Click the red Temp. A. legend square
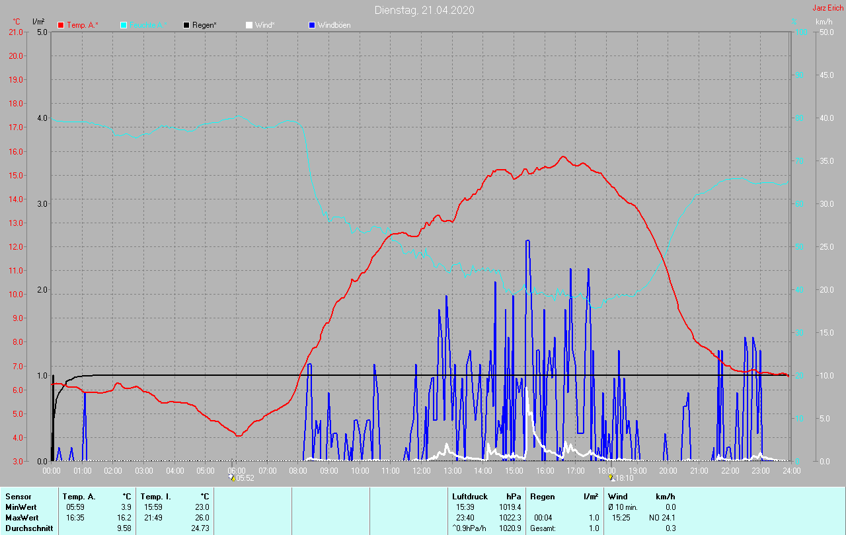Image resolution: width=846 pixels, height=535 pixels. coord(61,25)
